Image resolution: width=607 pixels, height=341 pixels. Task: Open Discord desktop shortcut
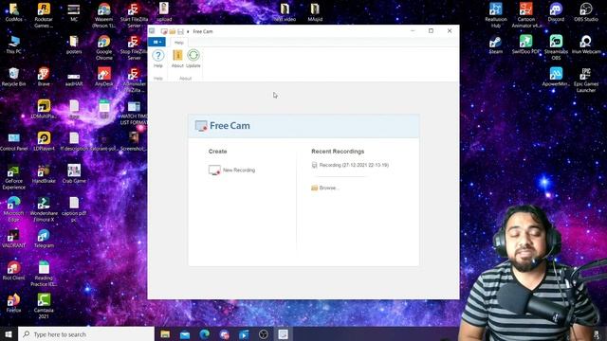(556, 12)
